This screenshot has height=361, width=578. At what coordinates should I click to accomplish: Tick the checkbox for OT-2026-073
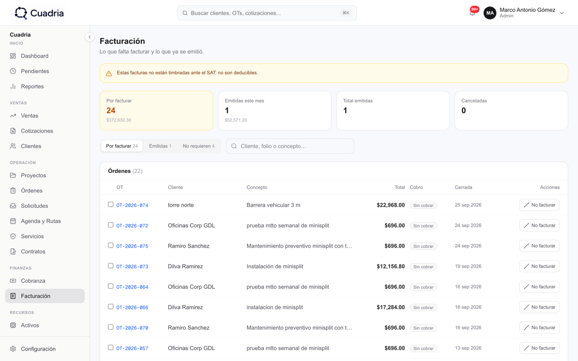coord(110,266)
